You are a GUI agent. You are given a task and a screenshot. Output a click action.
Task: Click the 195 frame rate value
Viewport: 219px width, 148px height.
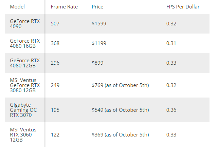55,110
